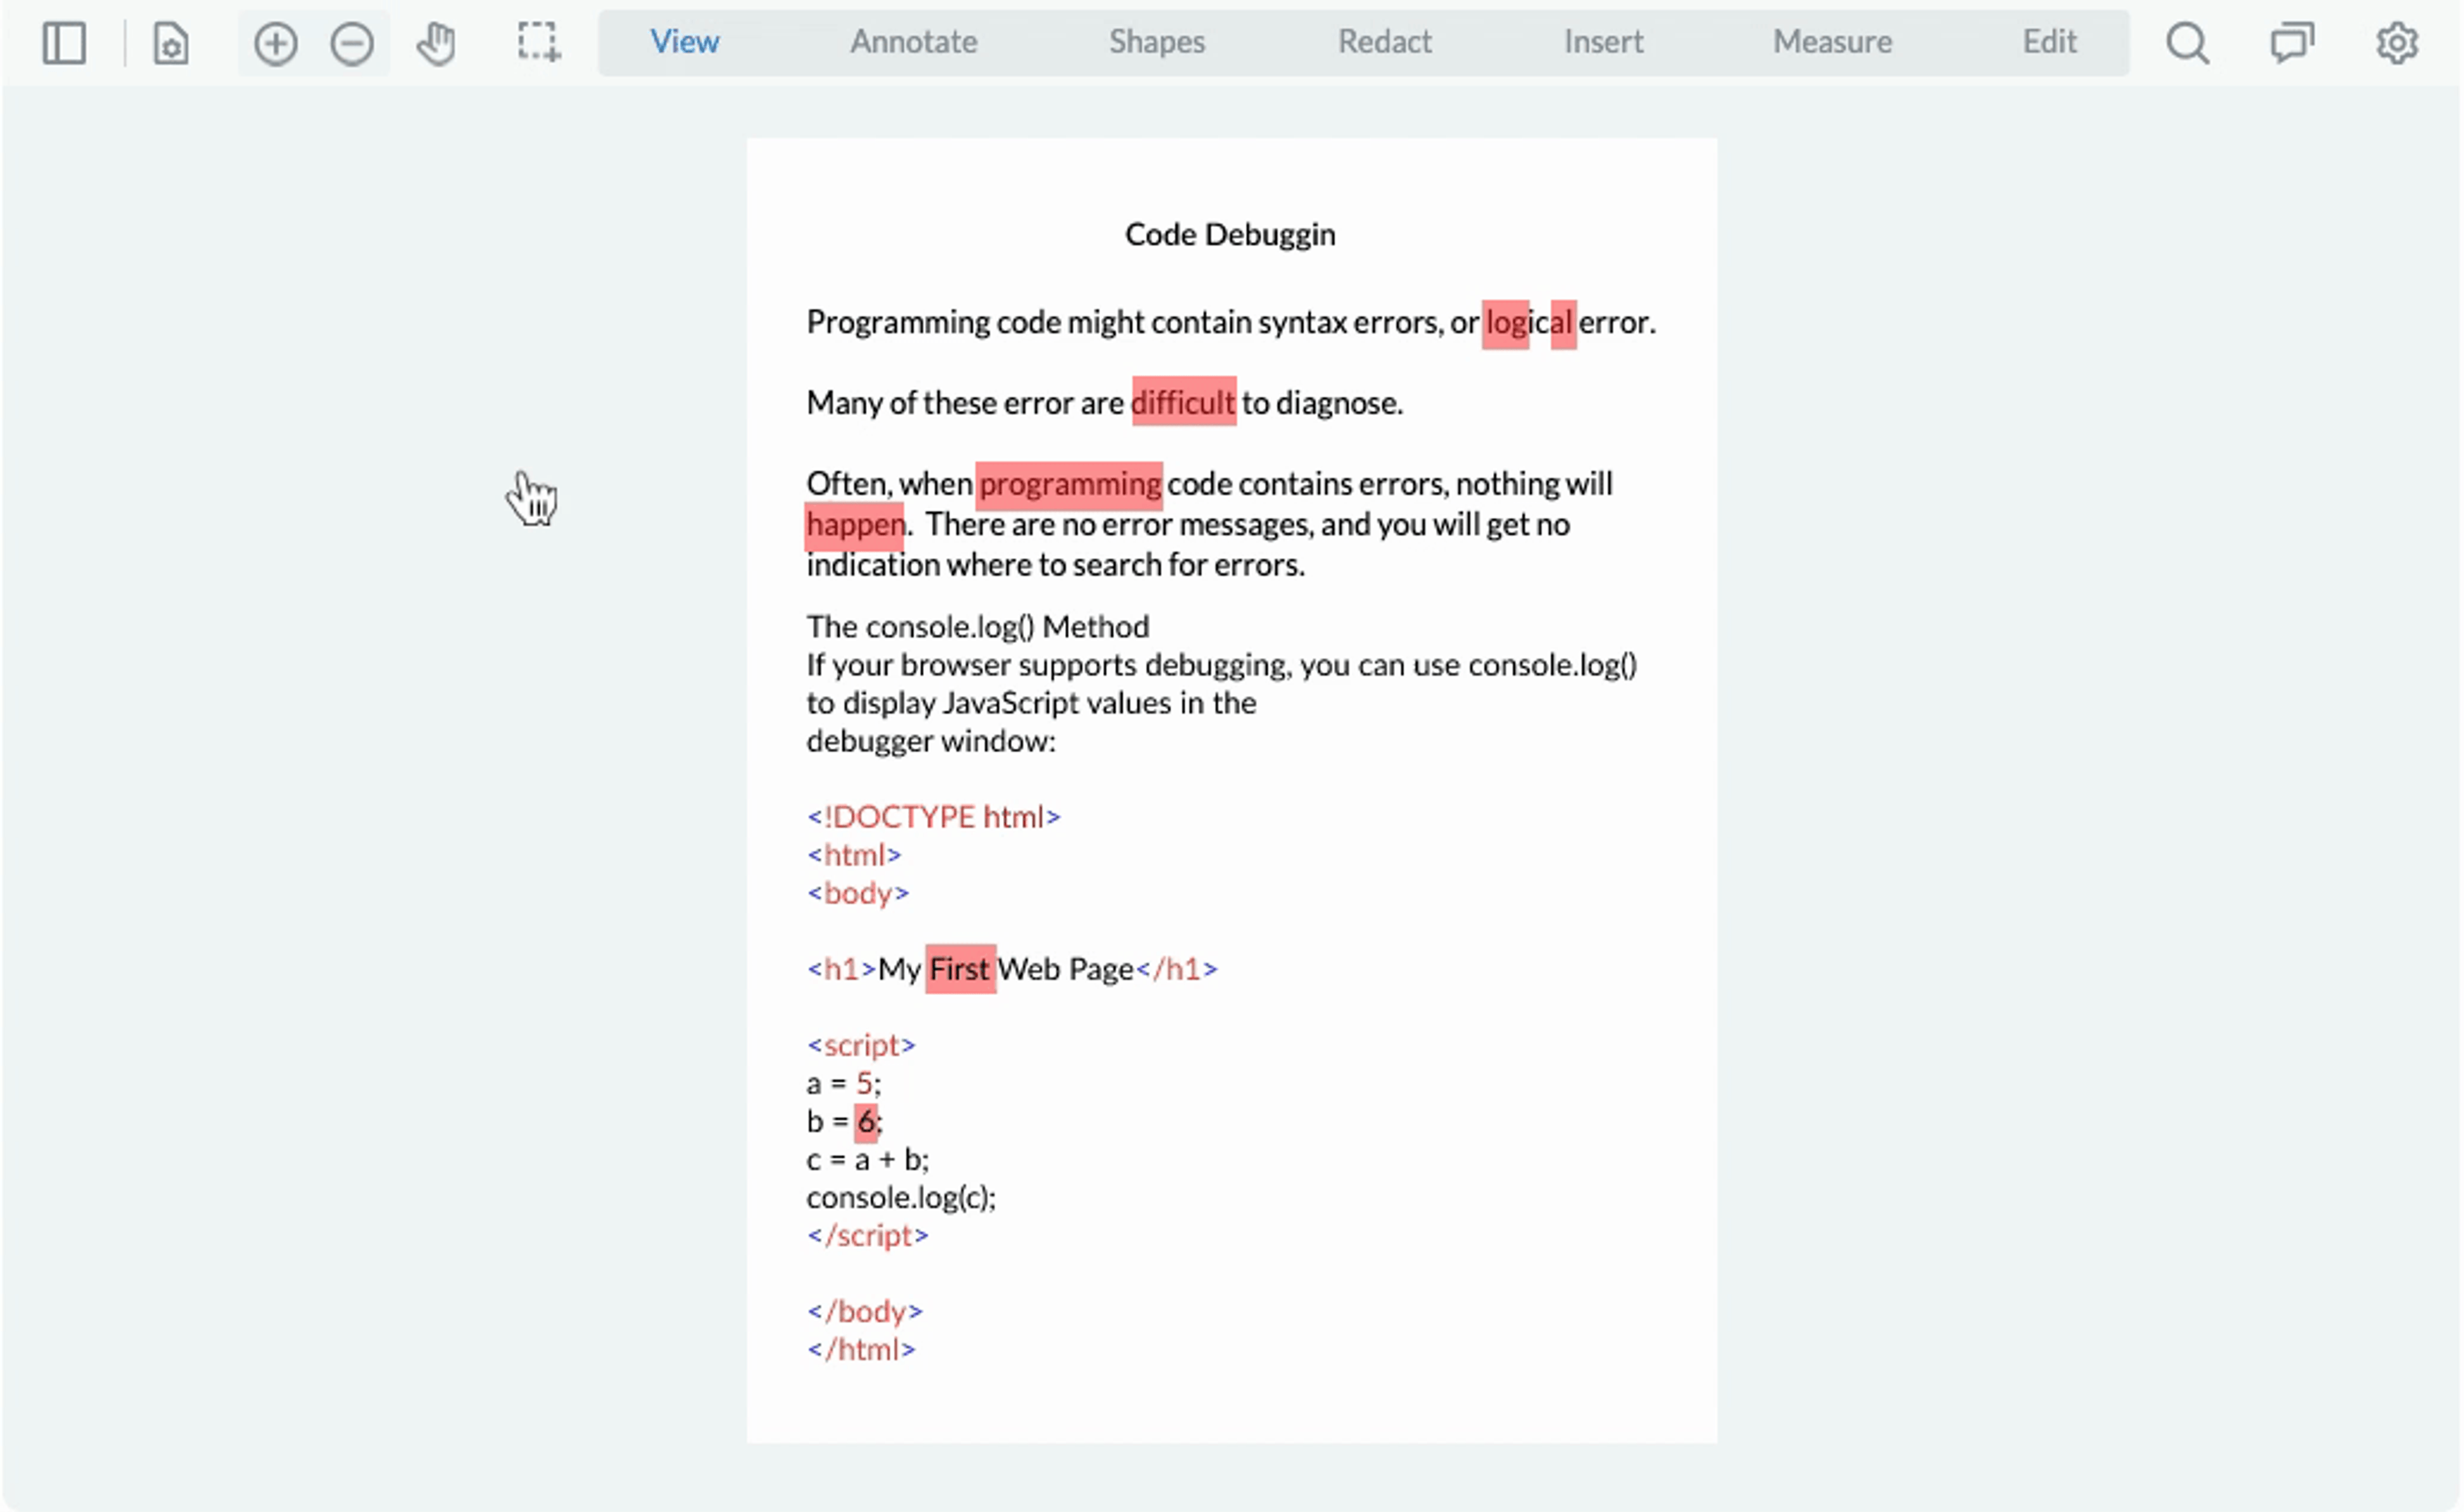Switch to the Measure tab
Screen dimensions: 2464x1512
1832,42
